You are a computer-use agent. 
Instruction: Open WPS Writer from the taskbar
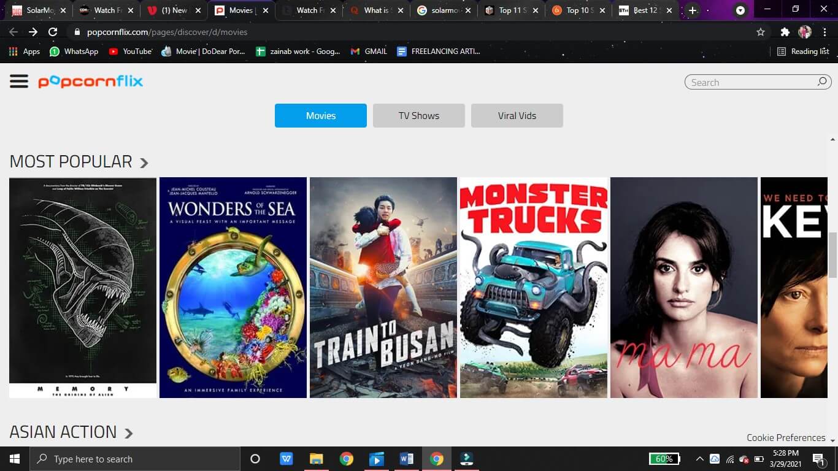click(x=286, y=459)
